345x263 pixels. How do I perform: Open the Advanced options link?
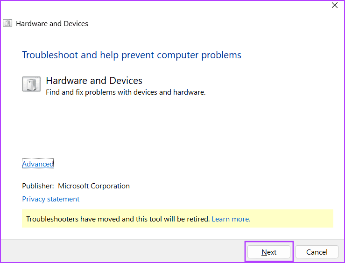38,164
